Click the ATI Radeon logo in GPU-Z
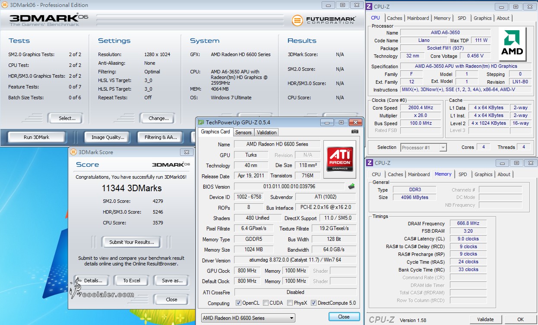 click(x=340, y=159)
